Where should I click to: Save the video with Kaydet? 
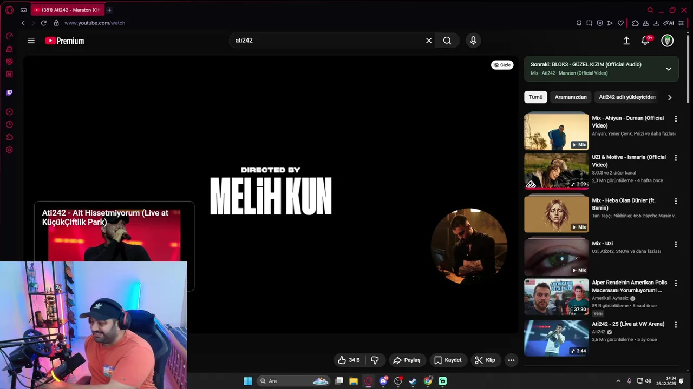(448, 360)
